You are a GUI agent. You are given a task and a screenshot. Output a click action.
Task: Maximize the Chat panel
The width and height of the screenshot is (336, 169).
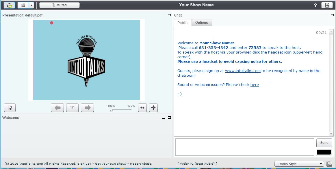[332, 15]
